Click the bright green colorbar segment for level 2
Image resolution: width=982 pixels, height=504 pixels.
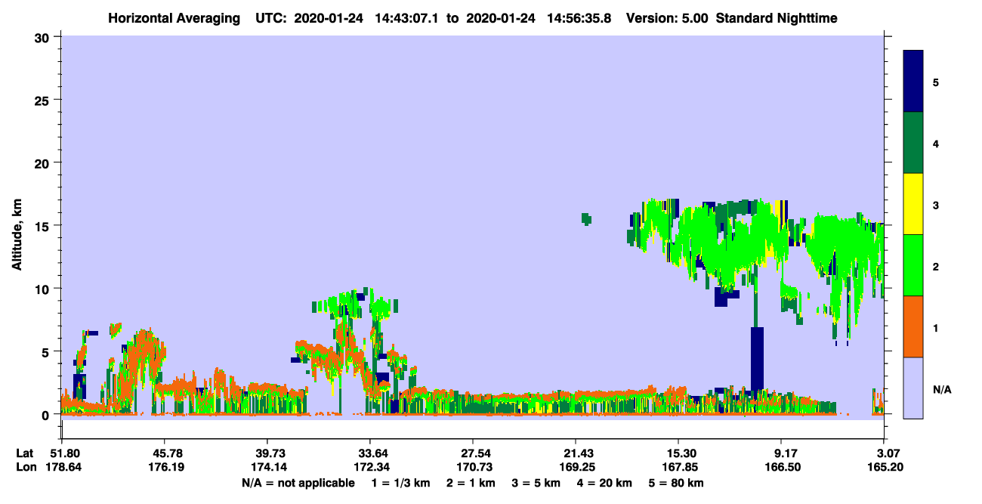913,264
